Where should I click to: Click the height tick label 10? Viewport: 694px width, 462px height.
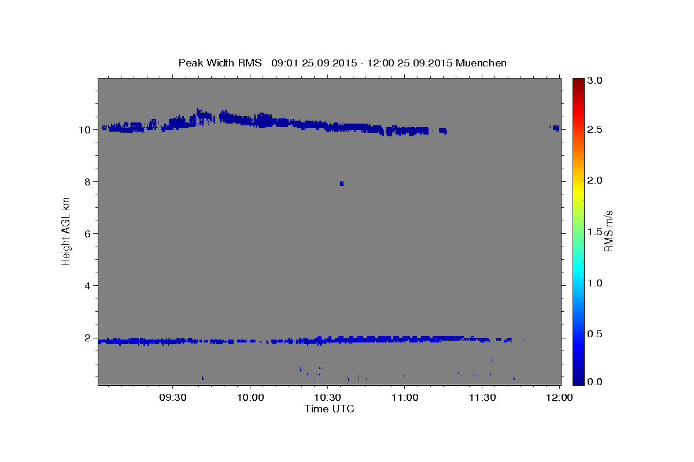click(86, 130)
